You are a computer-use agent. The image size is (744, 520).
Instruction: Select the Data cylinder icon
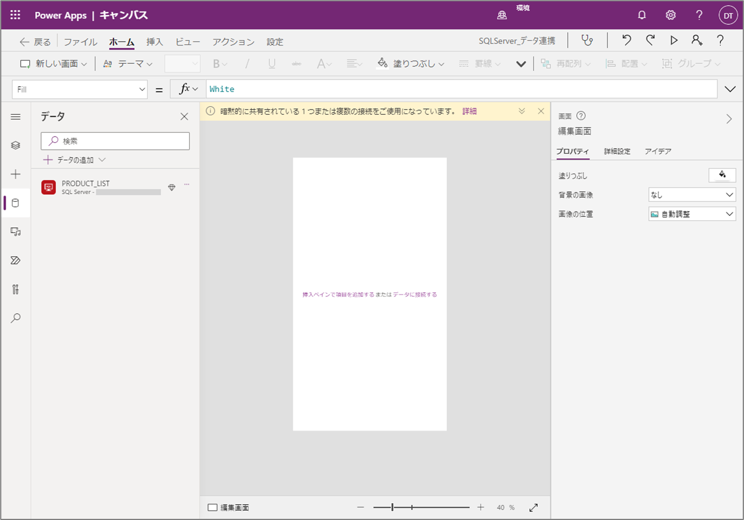click(x=16, y=203)
